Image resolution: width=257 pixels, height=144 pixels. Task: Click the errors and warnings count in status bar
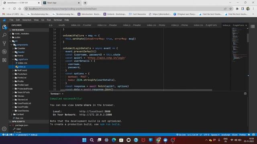(8, 135)
